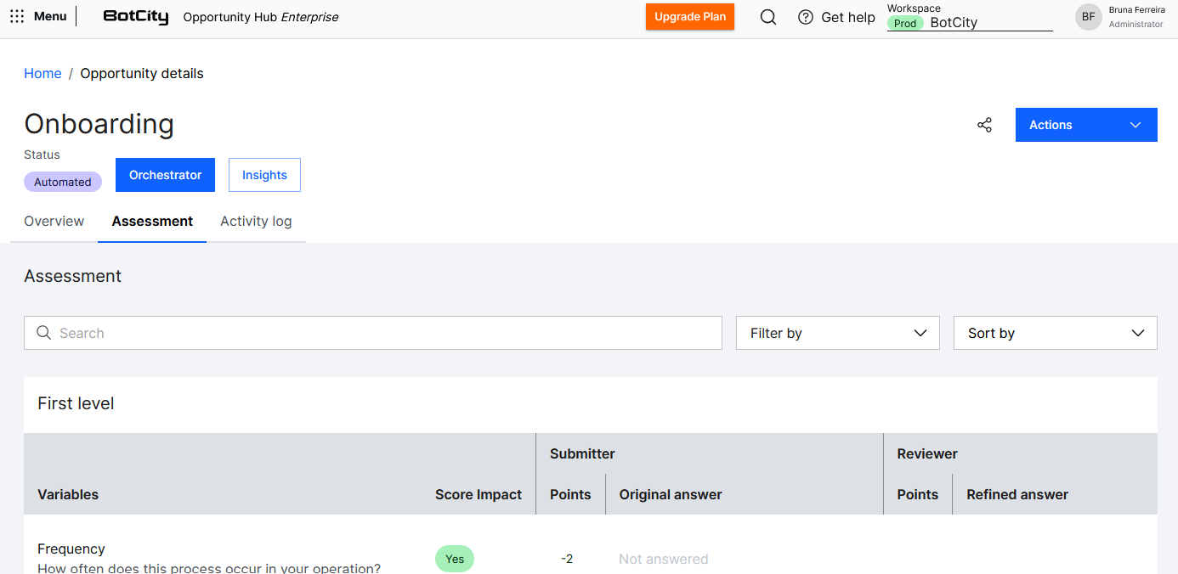Open the Sort by dropdown
The image size is (1178, 574).
(x=1055, y=333)
